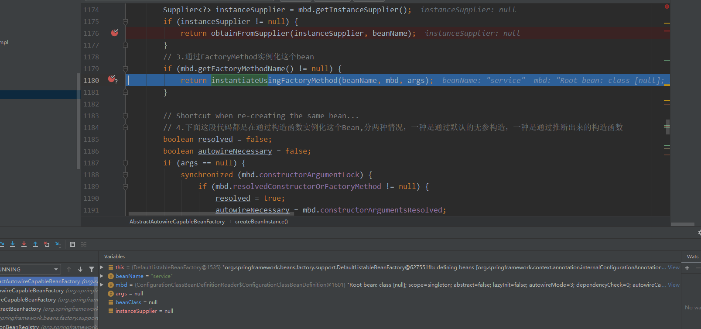Image resolution: width=701 pixels, height=329 pixels.
Task: Click the red error indicator in the editor corner
Action: pos(667,7)
